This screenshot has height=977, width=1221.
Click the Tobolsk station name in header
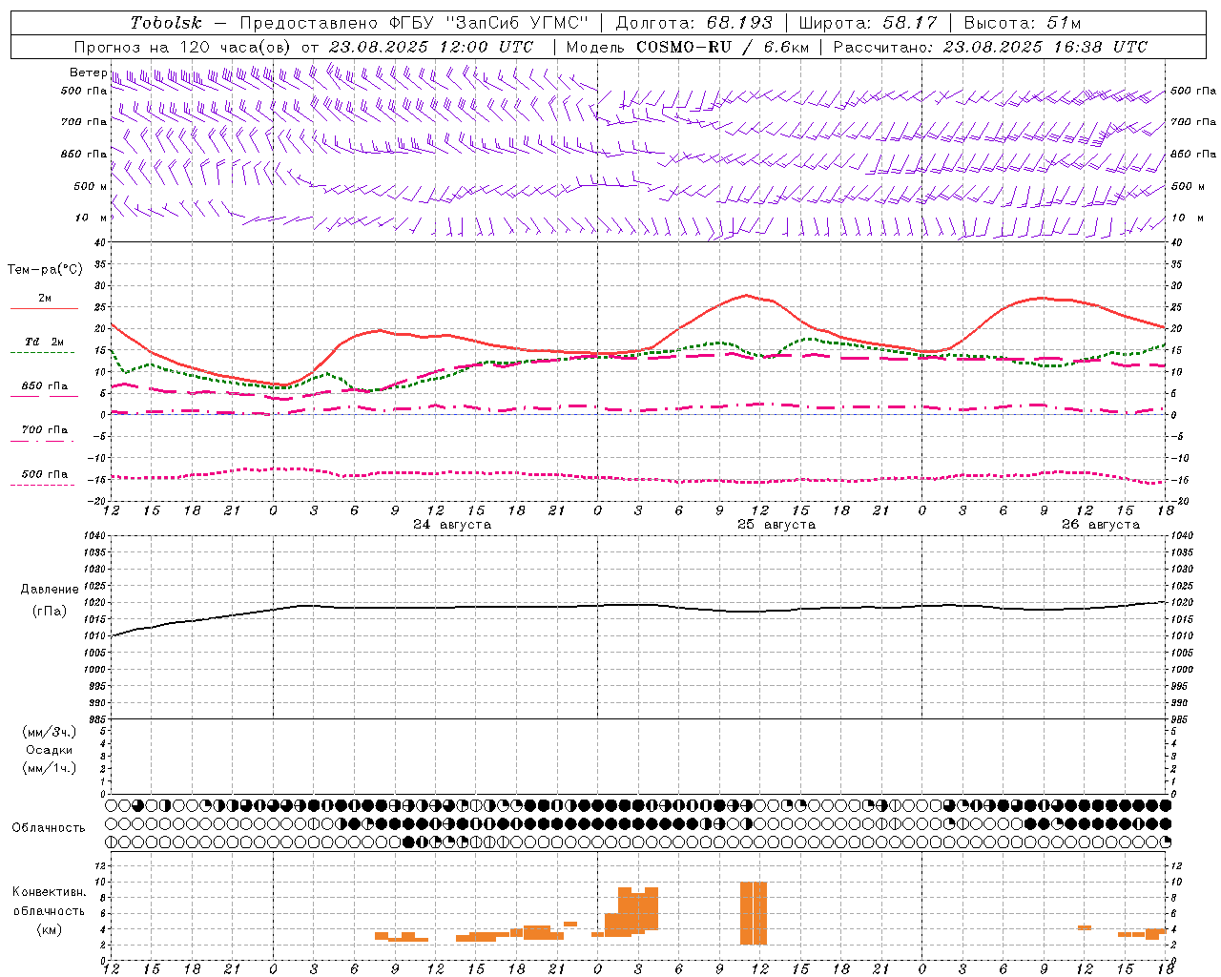167,23
